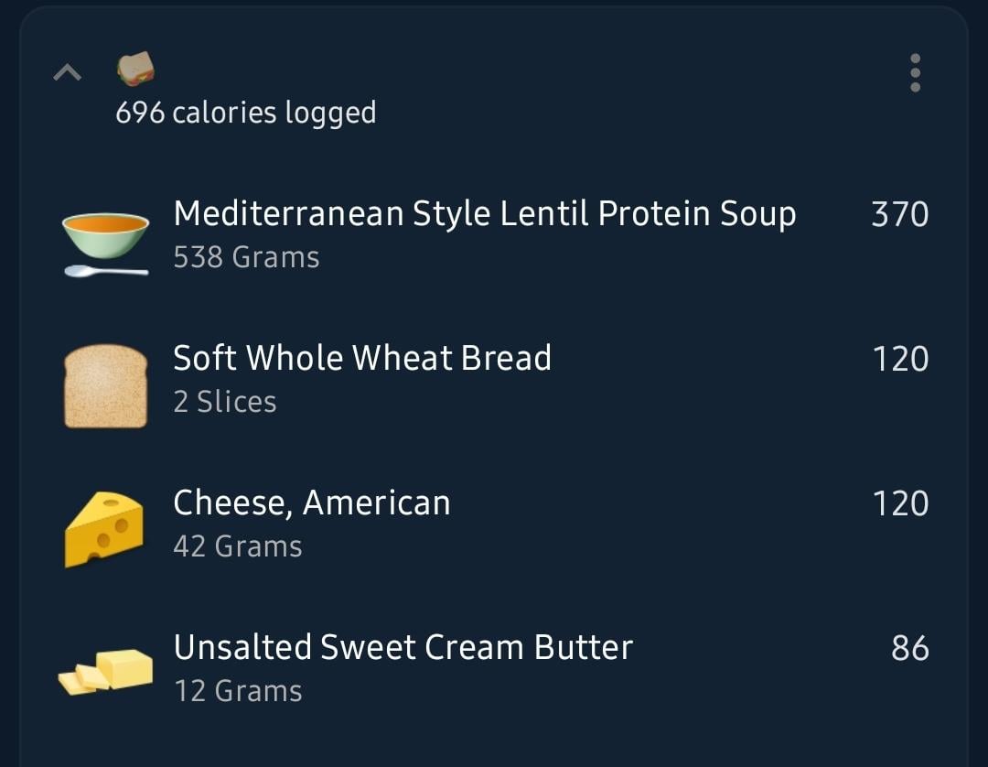
Task: Tap the sandwich meal icon
Action: coord(135,69)
